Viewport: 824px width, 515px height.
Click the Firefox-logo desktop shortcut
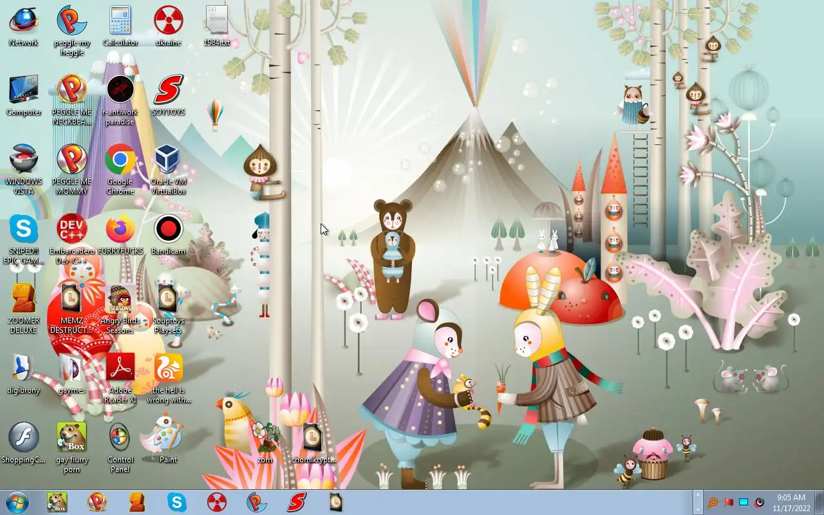pyautogui.click(x=120, y=234)
